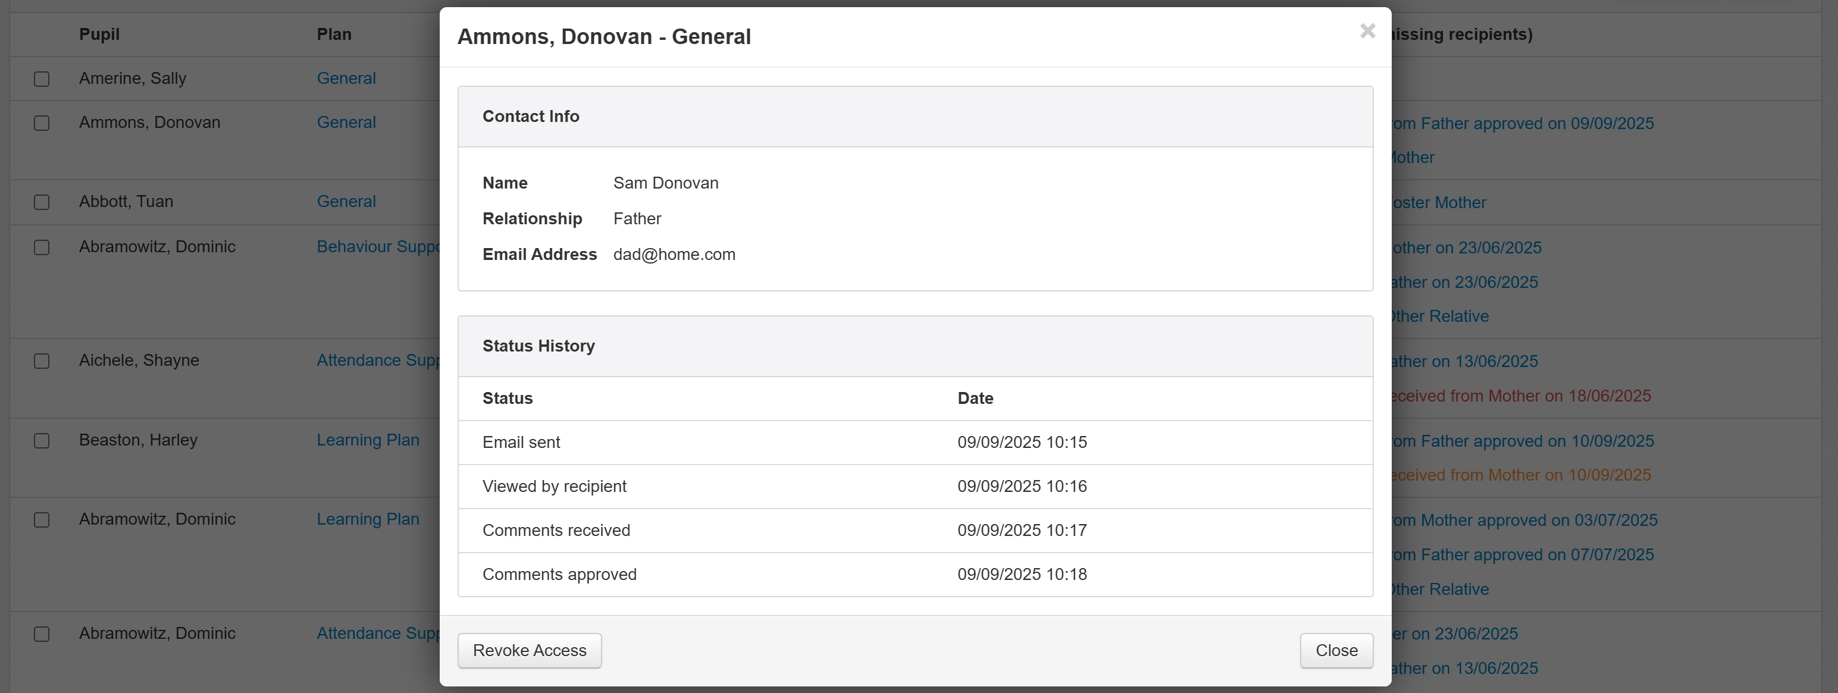Screen dimensions: 1838x693
Task: Tick the checkbox for Amerine, Sally
Action: 42,79
